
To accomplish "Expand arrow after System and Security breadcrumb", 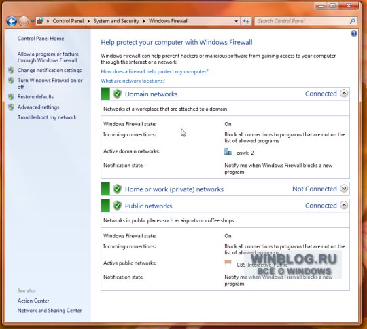I will point(144,21).
